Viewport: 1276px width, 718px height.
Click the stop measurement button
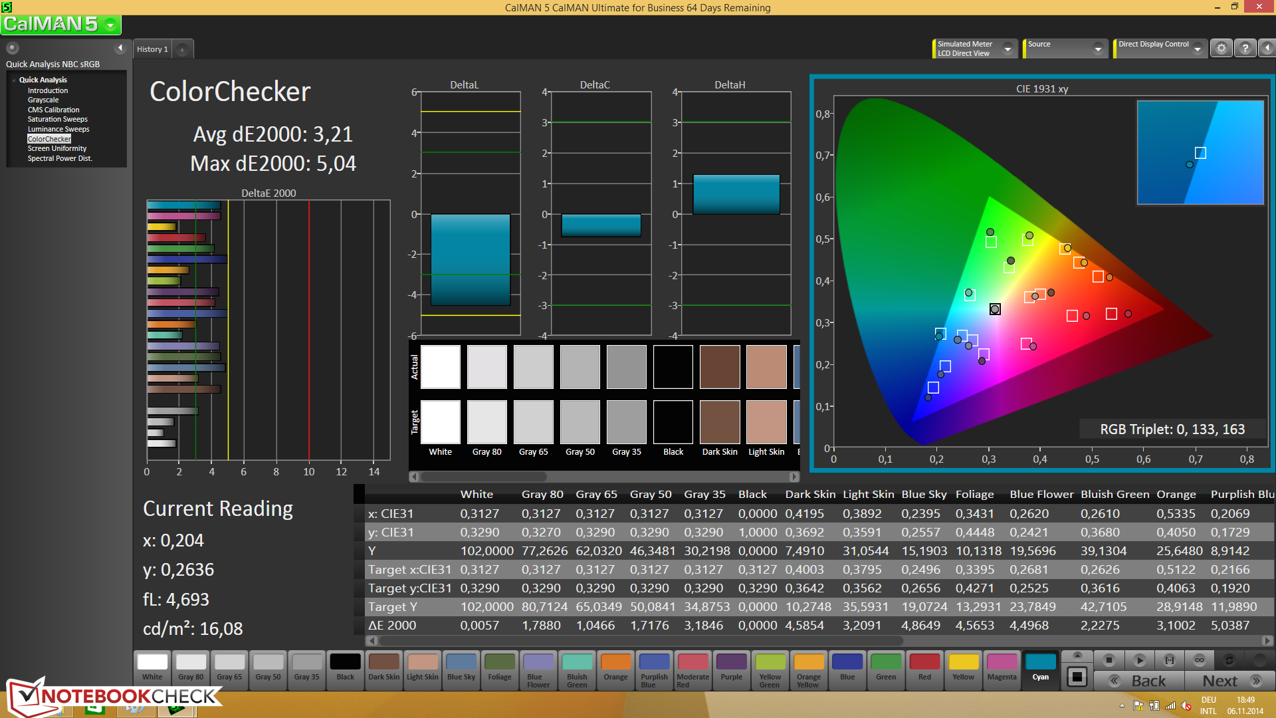1109,660
